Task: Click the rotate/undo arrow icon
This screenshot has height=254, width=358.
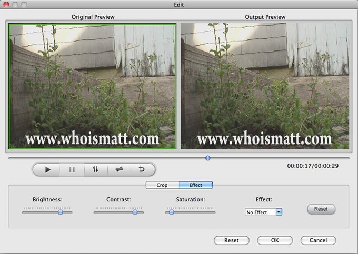Action: (x=143, y=169)
